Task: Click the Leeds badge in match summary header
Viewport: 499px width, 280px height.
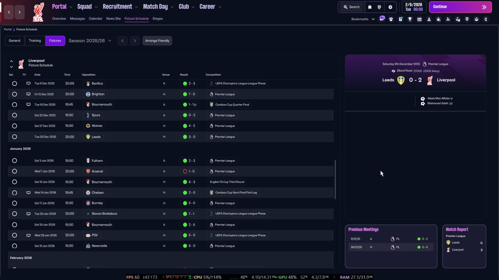Action: [x=401, y=80]
